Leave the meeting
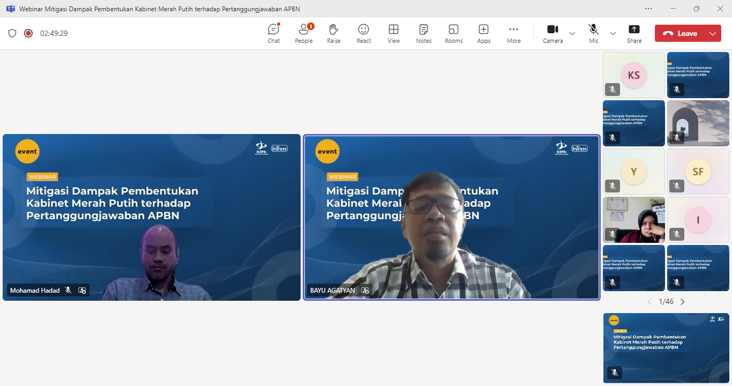Viewport: 732px width, 386px height. [679, 33]
